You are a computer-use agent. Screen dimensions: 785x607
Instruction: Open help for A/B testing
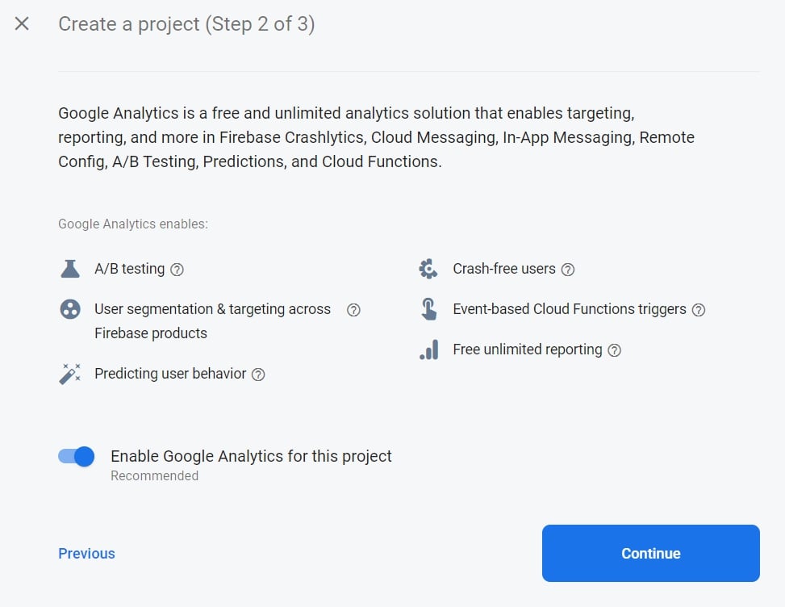(x=177, y=270)
